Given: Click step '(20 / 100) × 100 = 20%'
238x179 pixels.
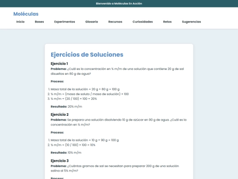Looking at the screenshot, I should (x=74, y=99).
